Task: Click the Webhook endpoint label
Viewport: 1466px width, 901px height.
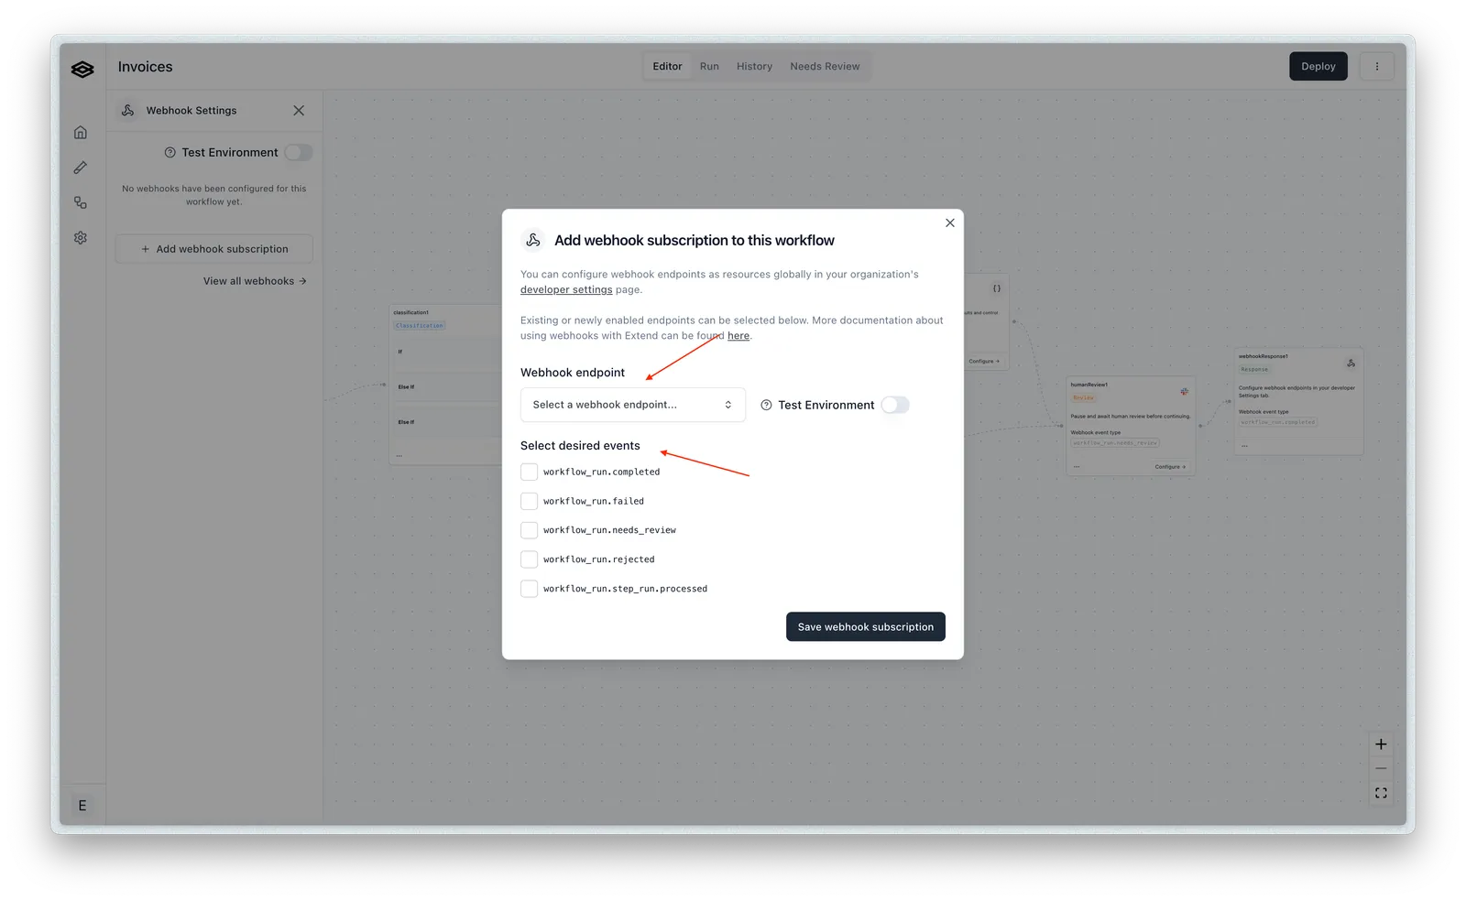Action: click(x=573, y=373)
